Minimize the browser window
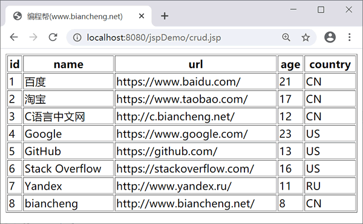The image size is (363, 224). tap(293, 10)
